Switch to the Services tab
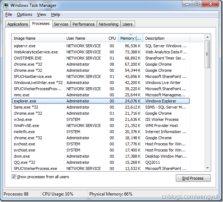Viewport: 223px width, 202px height. pos(61,24)
